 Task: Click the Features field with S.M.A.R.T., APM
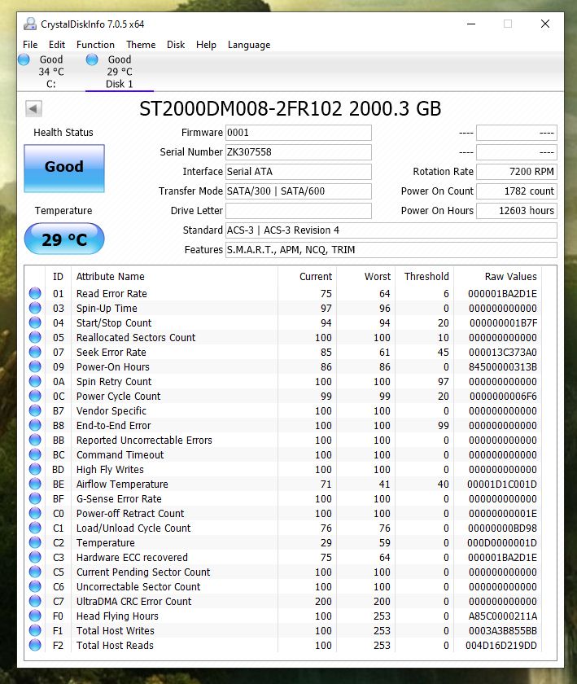pyautogui.click(x=391, y=250)
